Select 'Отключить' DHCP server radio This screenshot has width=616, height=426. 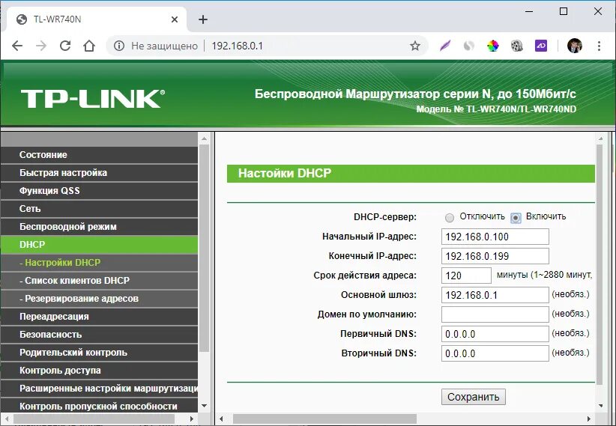[450, 217]
